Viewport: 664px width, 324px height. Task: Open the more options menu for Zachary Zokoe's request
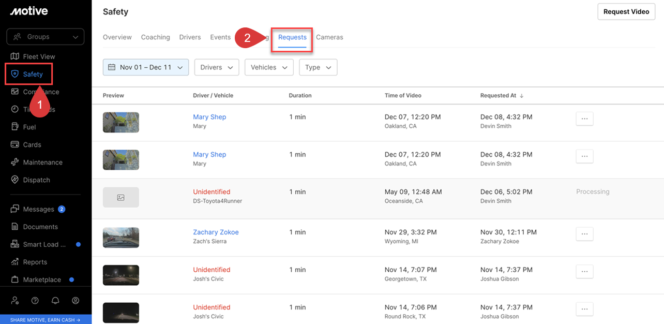click(x=584, y=234)
